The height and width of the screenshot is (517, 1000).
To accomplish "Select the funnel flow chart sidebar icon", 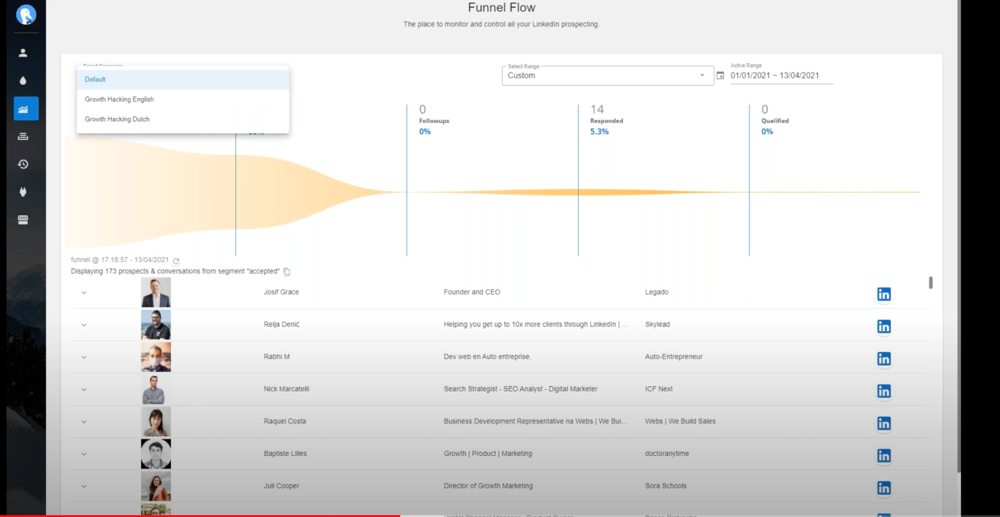I will click(x=26, y=109).
